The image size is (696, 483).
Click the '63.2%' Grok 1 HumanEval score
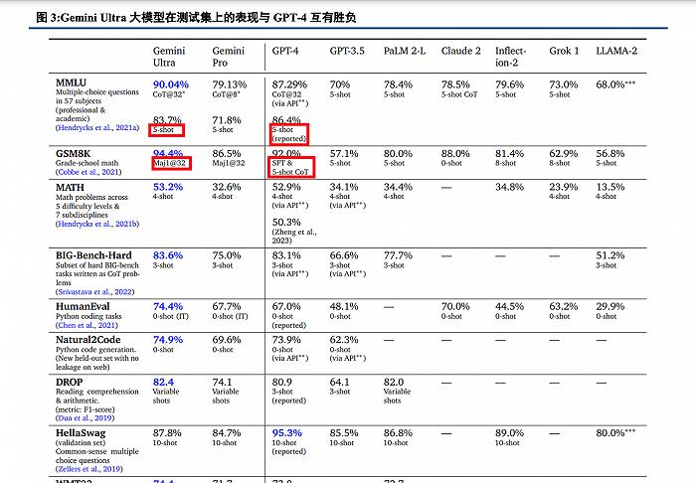[564, 306]
